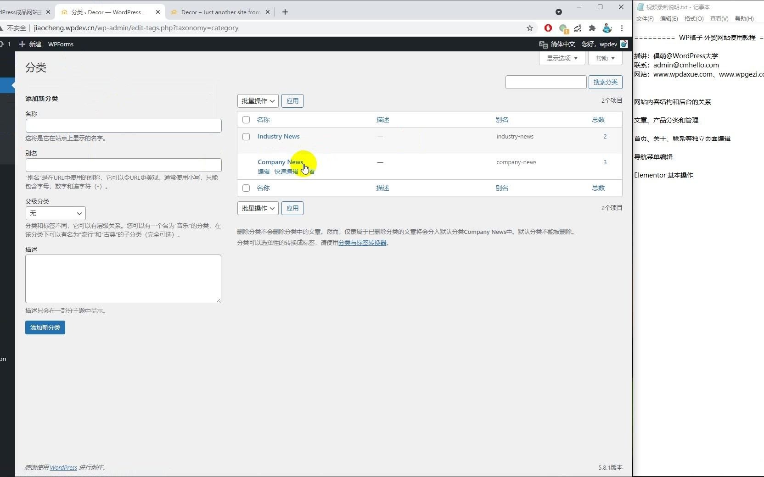
Task: Open the WPForms admin bar menu
Action: click(x=61, y=44)
